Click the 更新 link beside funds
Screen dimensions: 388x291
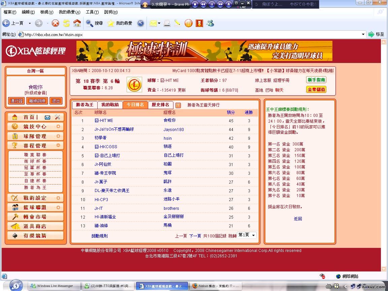click(182, 90)
